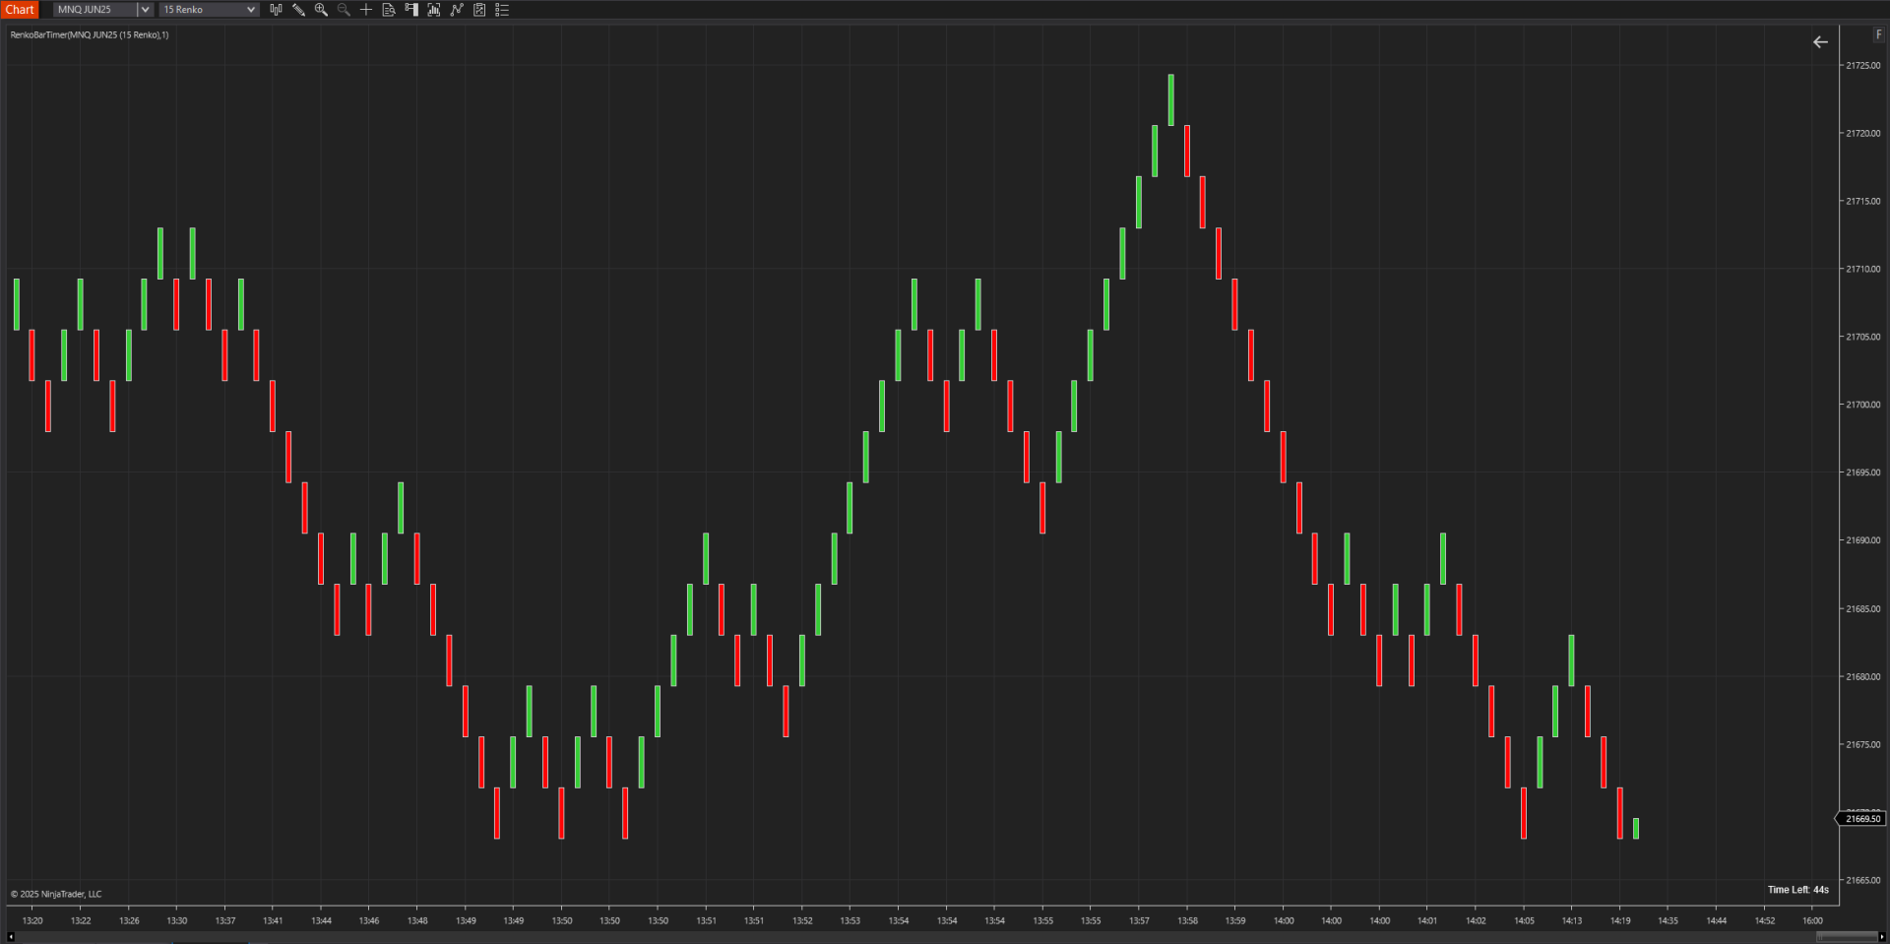Select the bar style icon on the toolbar
This screenshot has height=944, width=1890.
[x=277, y=10]
